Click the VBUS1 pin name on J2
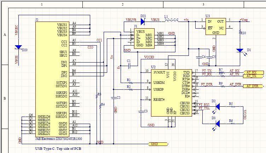Screen dimensions: 266x153 coord(62,25)
